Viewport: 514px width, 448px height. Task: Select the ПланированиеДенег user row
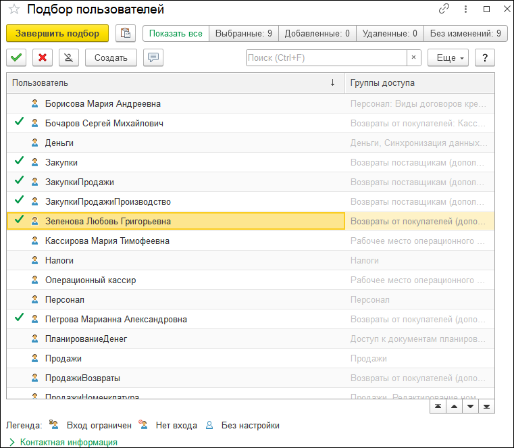pyautogui.click(x=251, y=339)
